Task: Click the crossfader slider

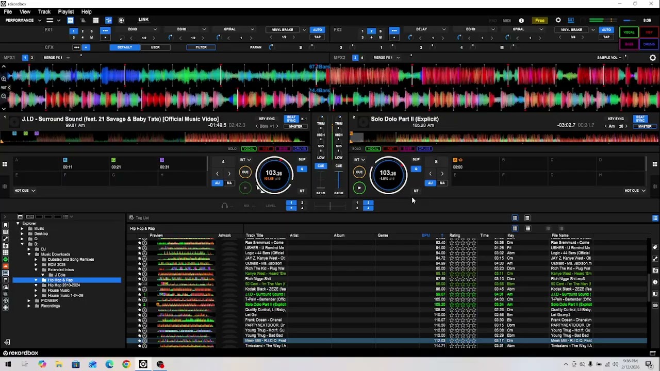Action: [x=330, y=206]
